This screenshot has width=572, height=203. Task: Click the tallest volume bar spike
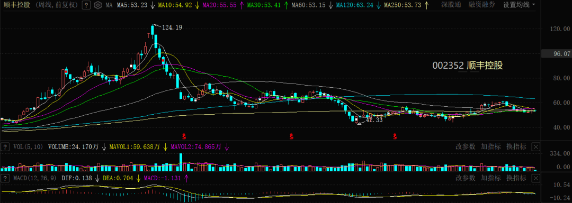(x=181, y=162)
